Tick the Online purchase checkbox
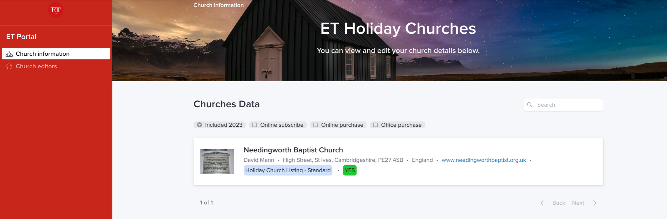Image resolution: width=667 pixels, height=219 pixels. coord(315,125)
